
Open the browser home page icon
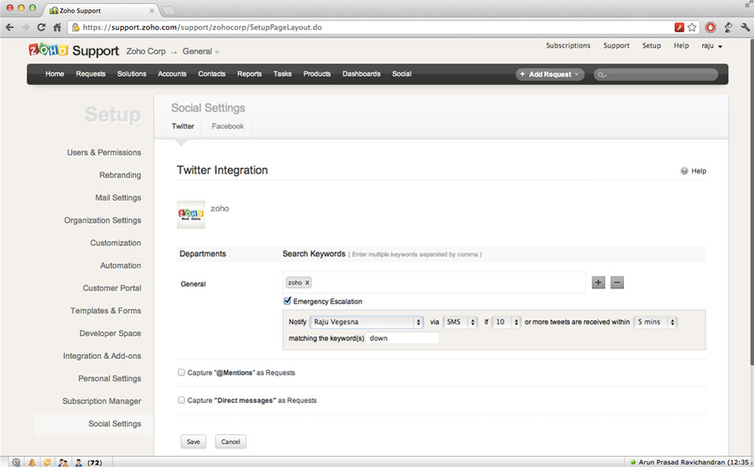click(x=57, y=27)
